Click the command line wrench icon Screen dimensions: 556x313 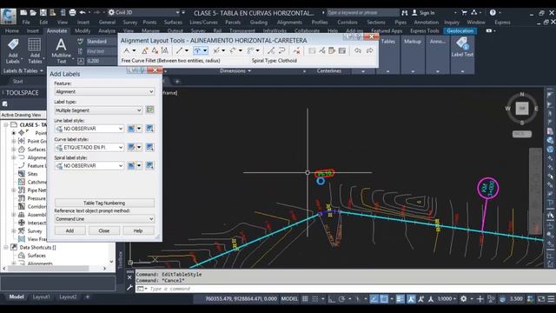tap(129, 288)
